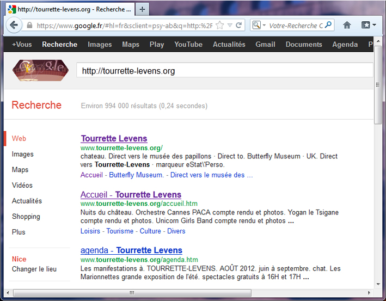Image resolution: width=386 pixels, height=301 pixels.
Task: Click the Recherche heading in red
Action: pos(36,105)
